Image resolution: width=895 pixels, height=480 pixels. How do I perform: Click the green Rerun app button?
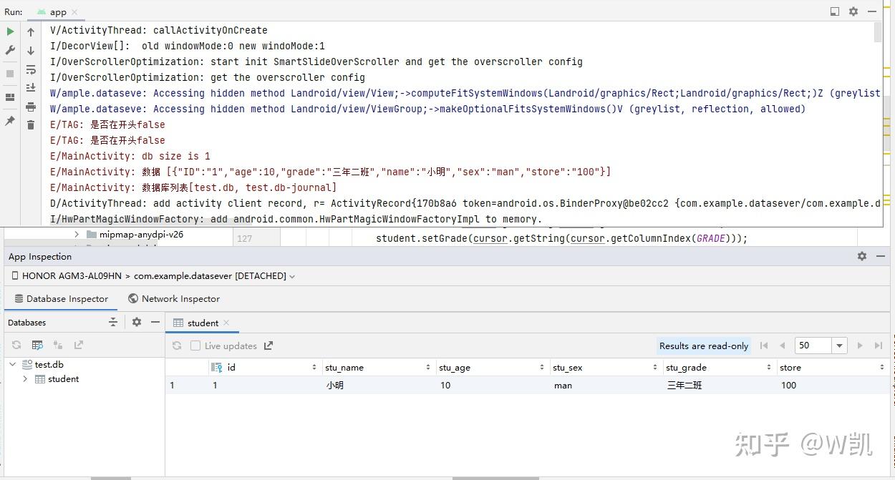[10, 31]
